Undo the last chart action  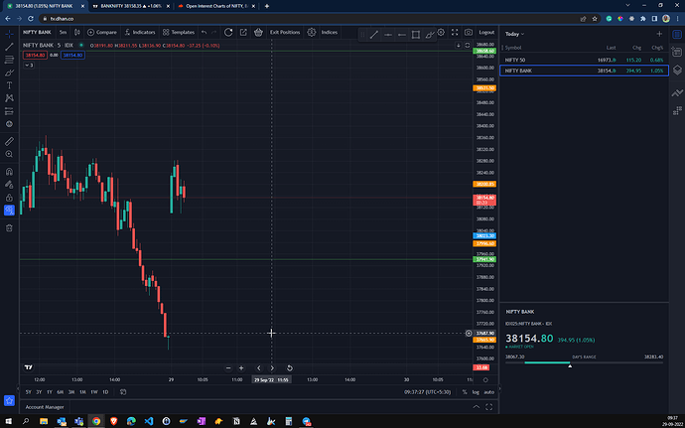pyautogui.click(x=205, y=33)
